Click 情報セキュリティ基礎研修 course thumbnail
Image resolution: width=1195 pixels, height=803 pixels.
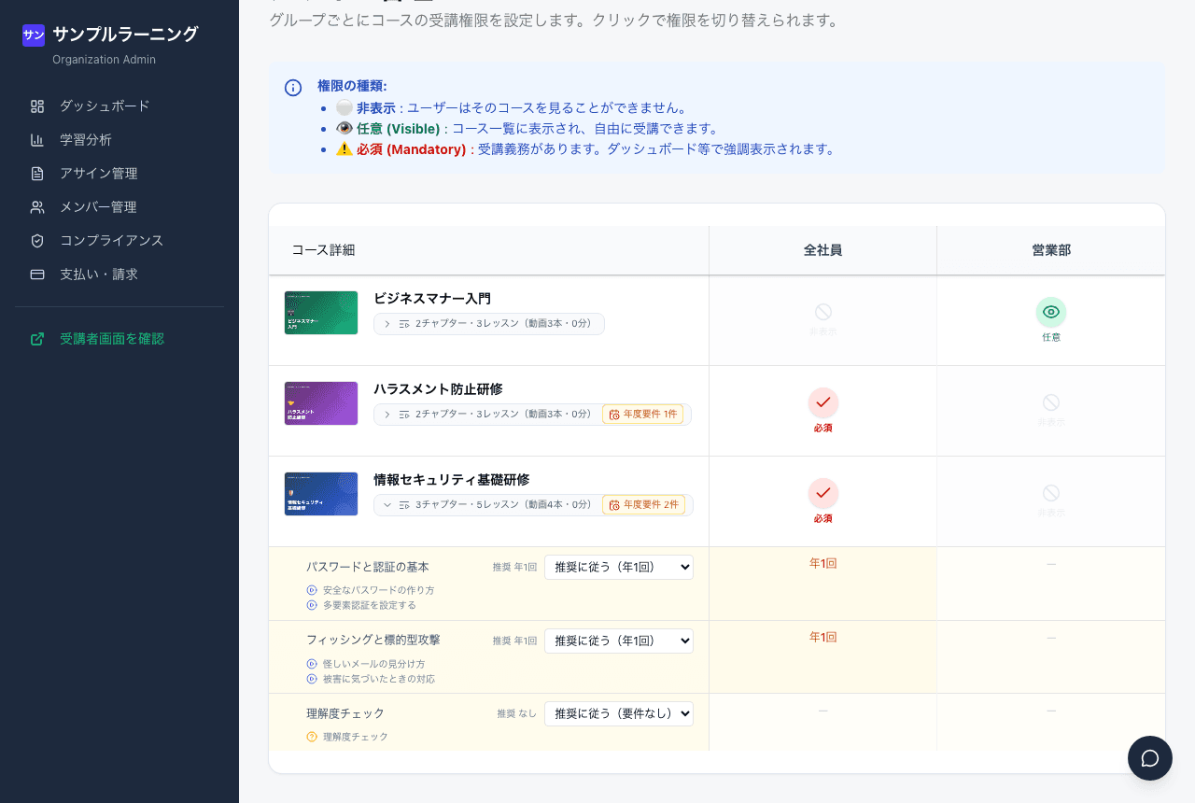click(x=321, y=494)
